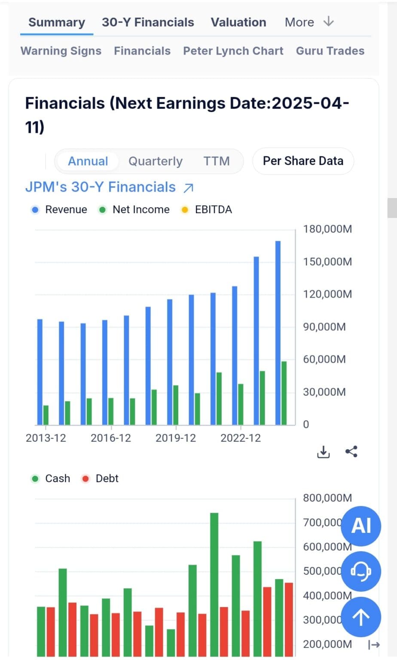Click the scroll-to-top arrow button

point(360,617)
